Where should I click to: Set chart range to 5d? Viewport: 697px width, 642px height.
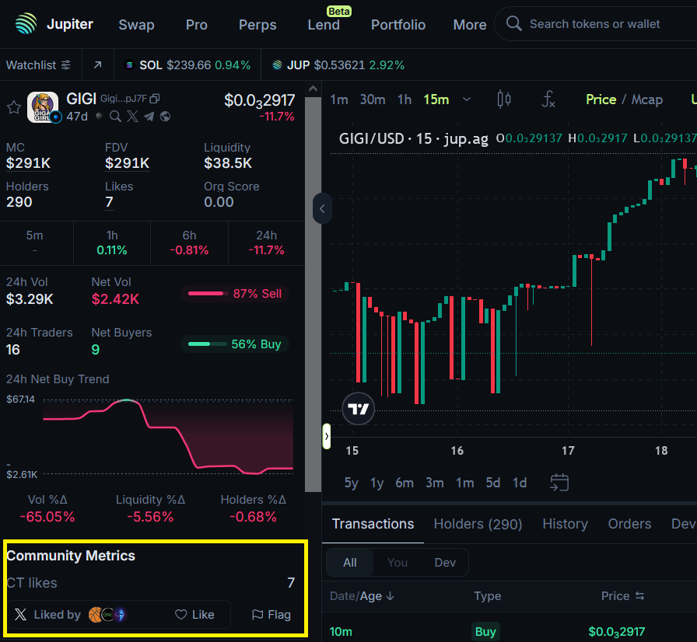click(x=493, y=483)
